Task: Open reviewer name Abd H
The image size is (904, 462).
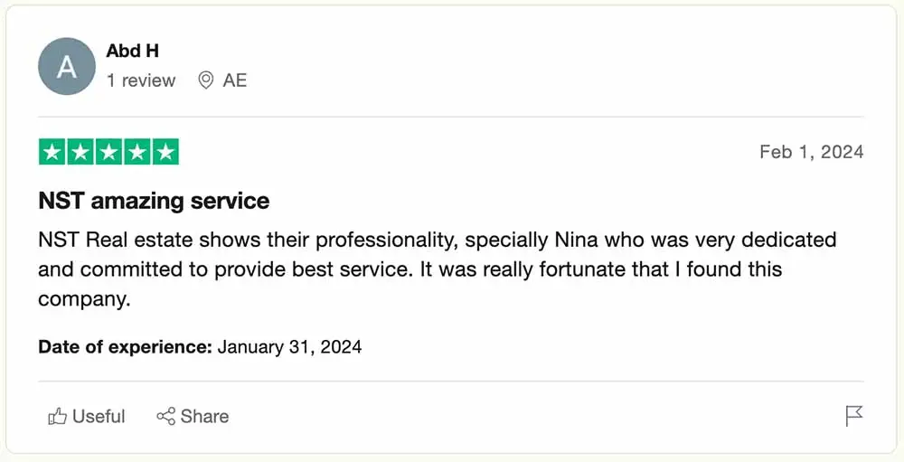Action: coord(133,51)
